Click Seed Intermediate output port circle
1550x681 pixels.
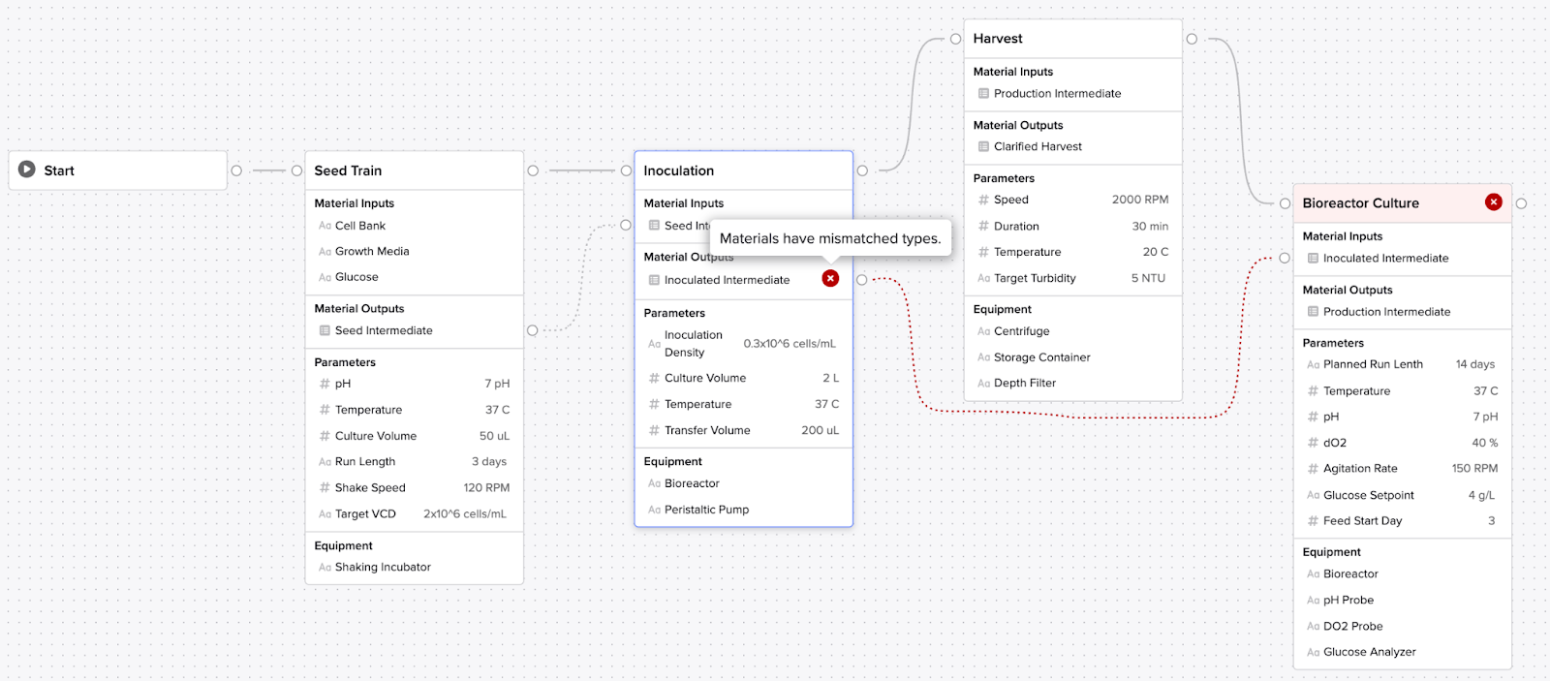pos(532,330)
